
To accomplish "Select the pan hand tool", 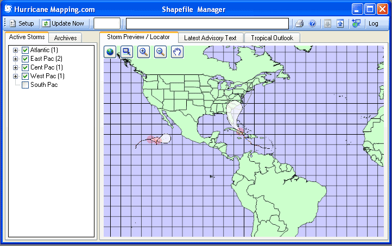I will [x=177, y=52].
